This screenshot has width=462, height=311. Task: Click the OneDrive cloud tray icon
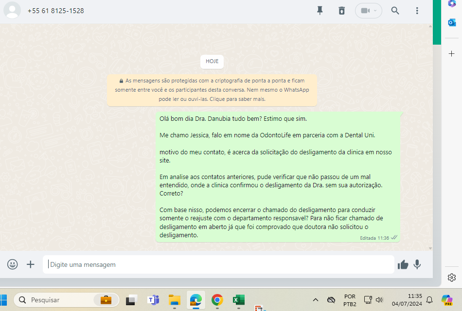click(331, 300)
